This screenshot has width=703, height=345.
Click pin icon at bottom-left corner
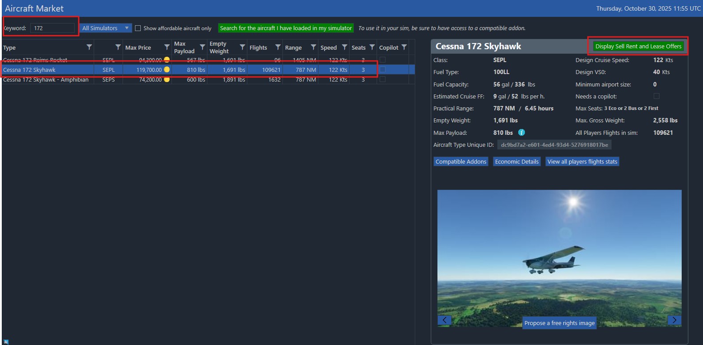tap(6, 342)
